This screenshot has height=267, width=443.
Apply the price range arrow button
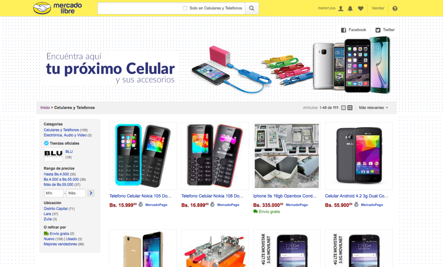click(x=91, y=193)
